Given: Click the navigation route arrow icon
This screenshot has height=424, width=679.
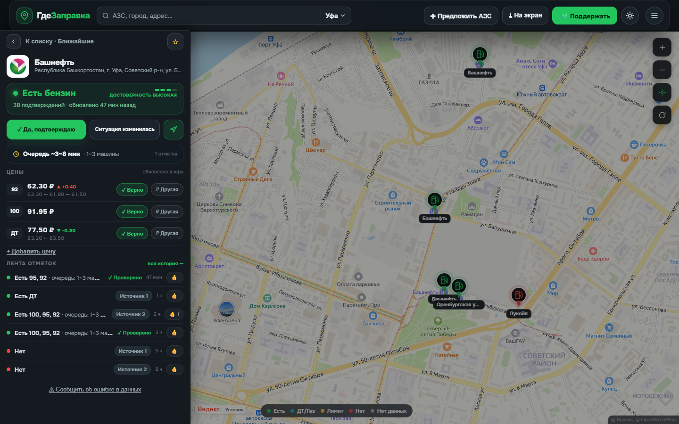Looking at the screenshot, I should click(174, 130).
